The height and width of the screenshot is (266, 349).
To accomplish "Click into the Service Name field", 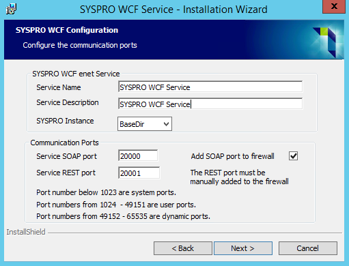I will (x=210, y=87).
